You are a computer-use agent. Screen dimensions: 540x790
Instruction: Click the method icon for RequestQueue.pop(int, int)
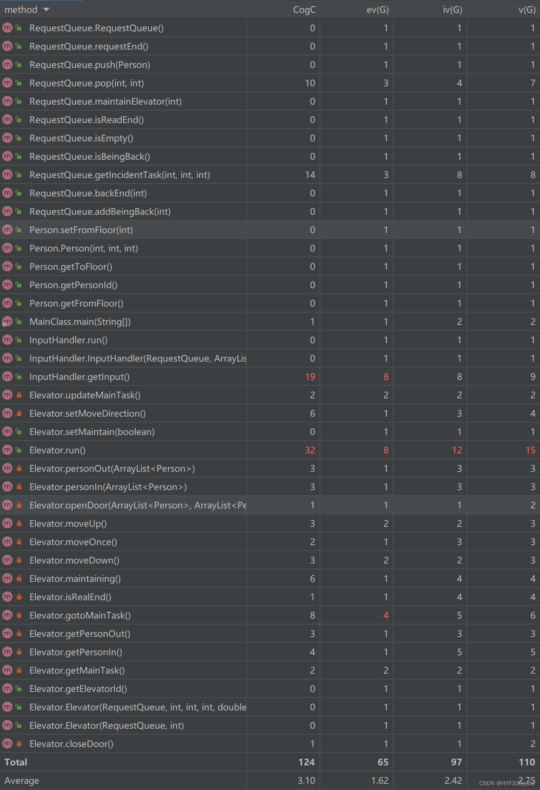pyautogui.click(x=7, y=83)
